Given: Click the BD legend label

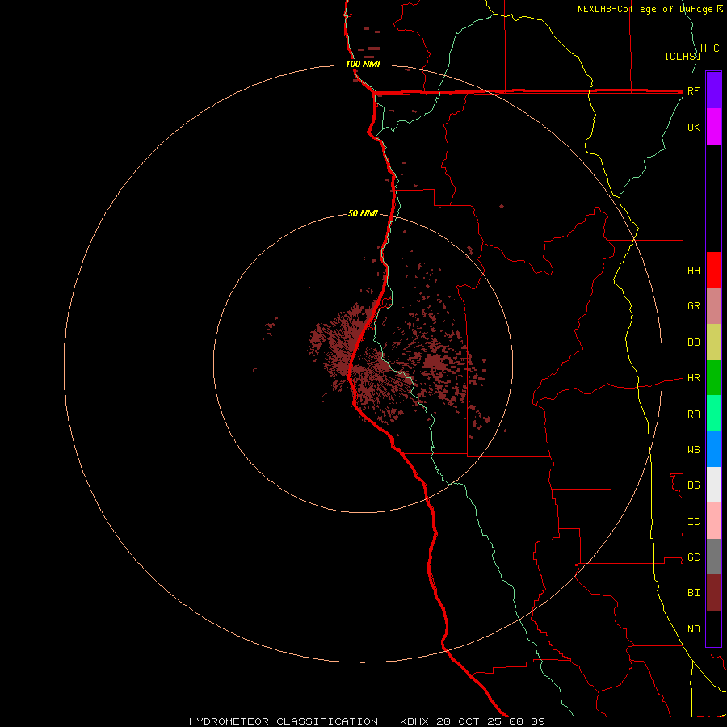Looking at the screenshot, I should point(693,342).
